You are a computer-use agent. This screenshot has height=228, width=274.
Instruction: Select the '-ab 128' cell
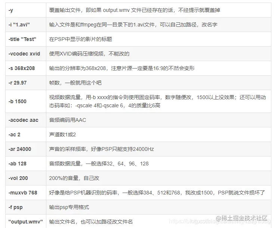tap(26, 164)
